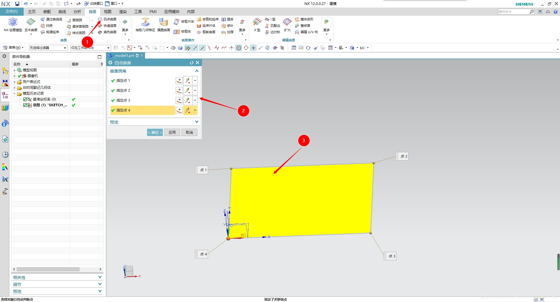Open the 无选择过滤器 dropdown
560x302 pixels.
pos(48,48)
